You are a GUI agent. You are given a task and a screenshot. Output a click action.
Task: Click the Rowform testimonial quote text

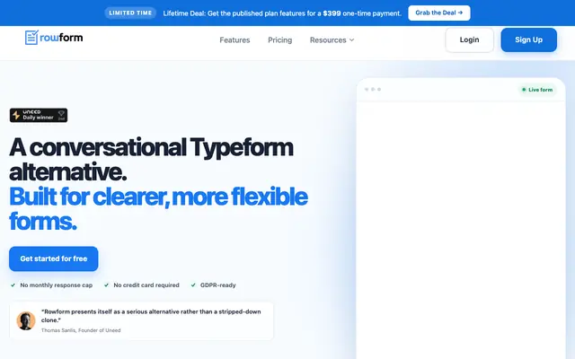[x=151, y=316]
